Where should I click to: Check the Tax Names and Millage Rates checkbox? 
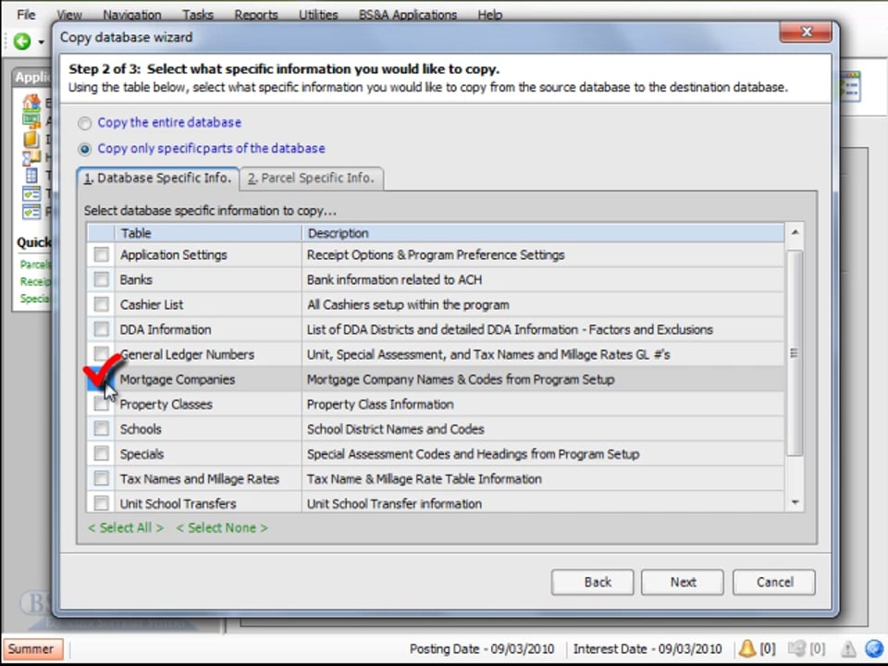(x=102, y=478)
